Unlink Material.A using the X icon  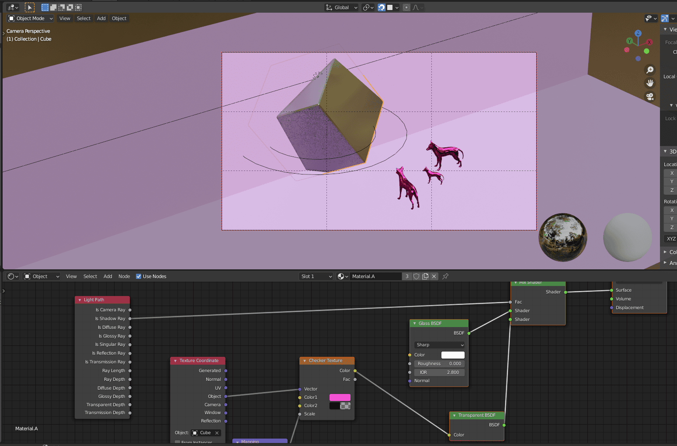pyautogui.click(x=434, y=276)
